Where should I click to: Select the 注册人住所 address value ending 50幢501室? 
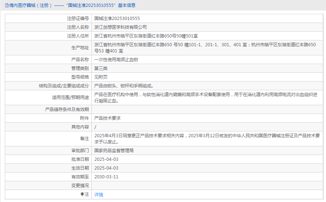tap(146, 36)
